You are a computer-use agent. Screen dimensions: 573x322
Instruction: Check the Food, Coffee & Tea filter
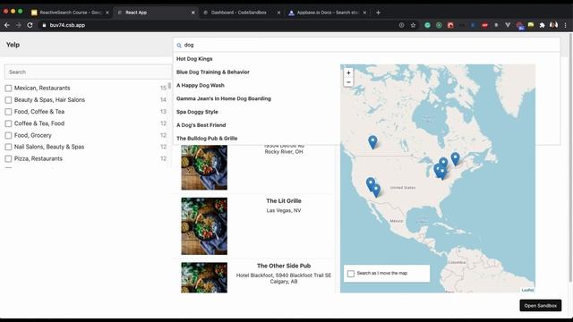[x=8, y=112]
